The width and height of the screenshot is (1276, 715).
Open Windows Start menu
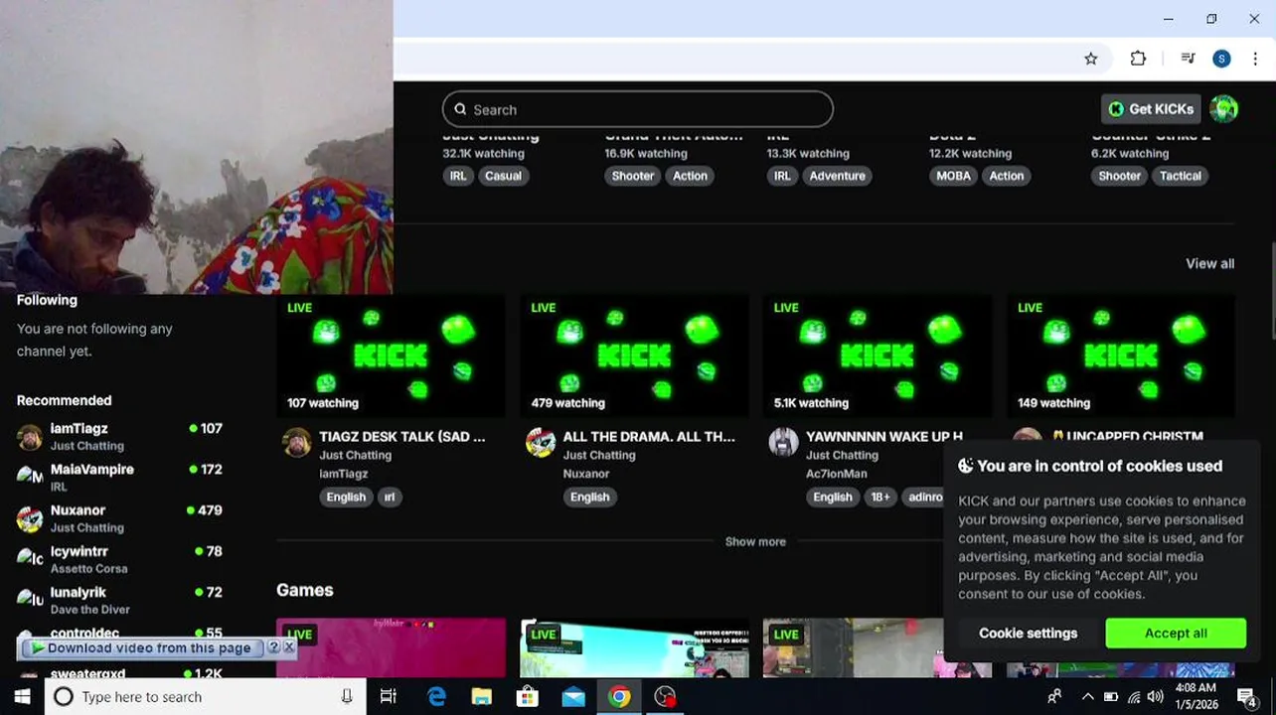[x=22, y=696]
